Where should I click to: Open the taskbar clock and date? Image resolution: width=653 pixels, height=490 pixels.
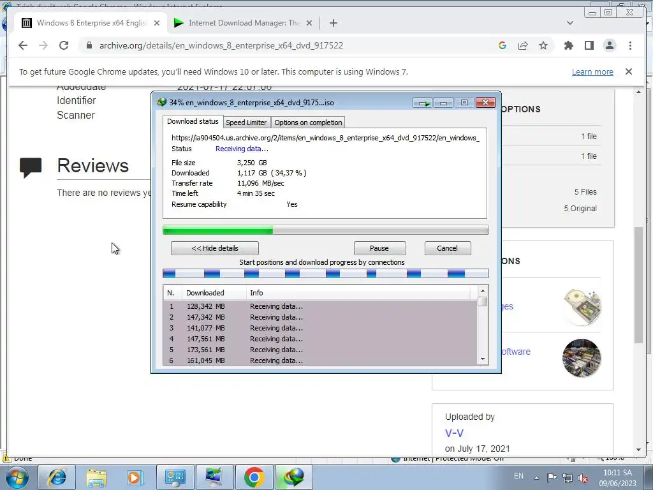[x=617, y=478]
